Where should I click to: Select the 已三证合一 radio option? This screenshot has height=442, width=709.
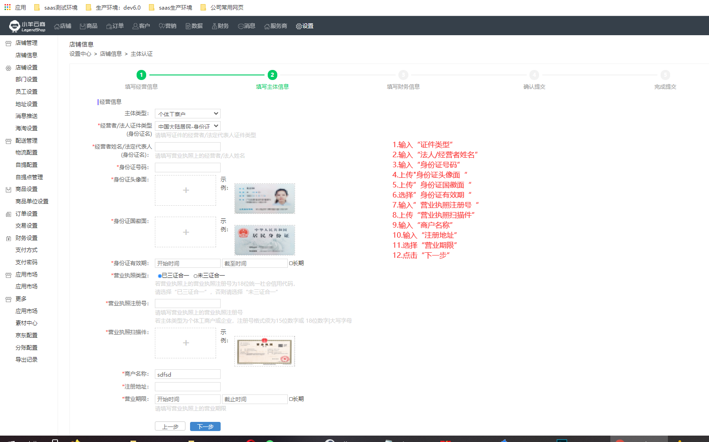[x=160, y=276]
